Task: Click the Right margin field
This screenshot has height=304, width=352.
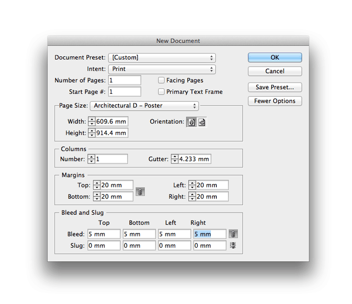Action: (212, 197)
